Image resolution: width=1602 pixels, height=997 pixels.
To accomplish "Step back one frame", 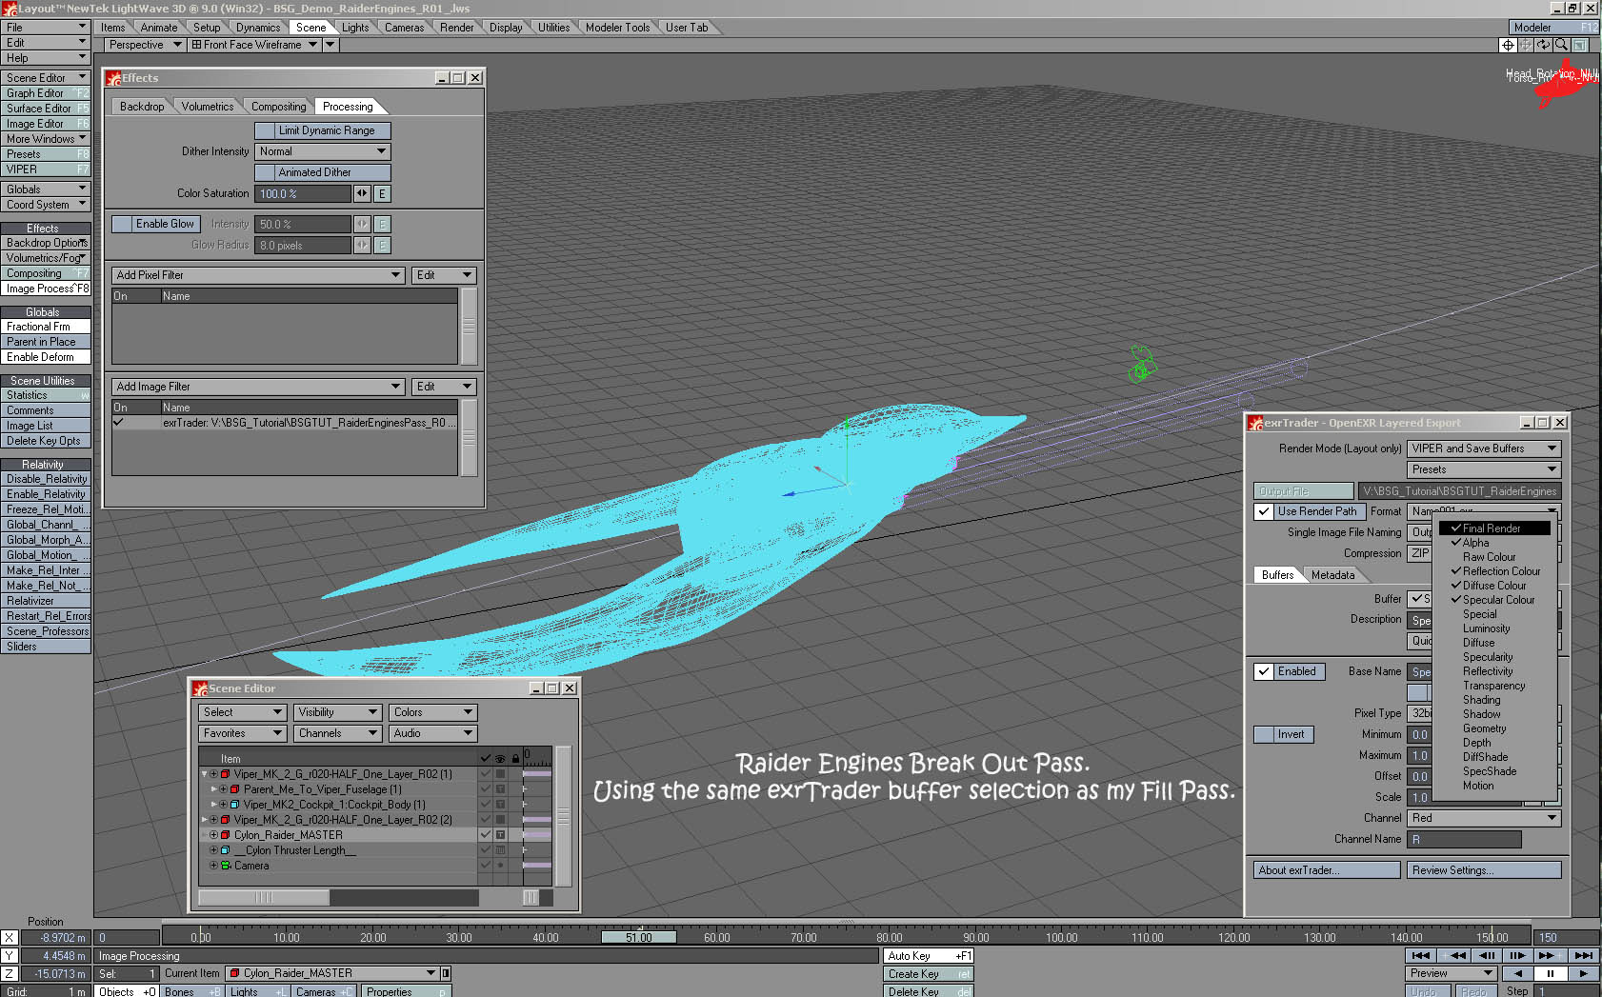I will [1486, 955].
